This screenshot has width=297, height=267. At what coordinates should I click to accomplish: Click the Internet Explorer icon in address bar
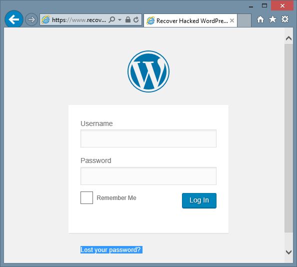tap(45, 19)
